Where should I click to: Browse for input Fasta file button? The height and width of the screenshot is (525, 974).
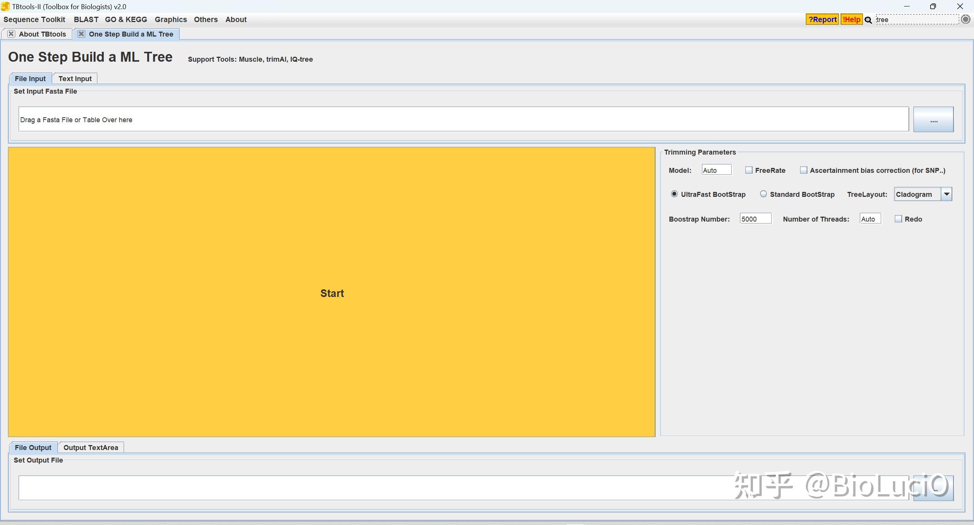point(933,120)
